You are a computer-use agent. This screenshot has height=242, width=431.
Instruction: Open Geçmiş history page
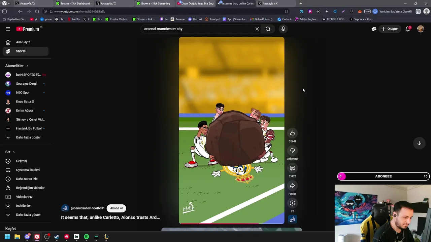click(26, 161)
